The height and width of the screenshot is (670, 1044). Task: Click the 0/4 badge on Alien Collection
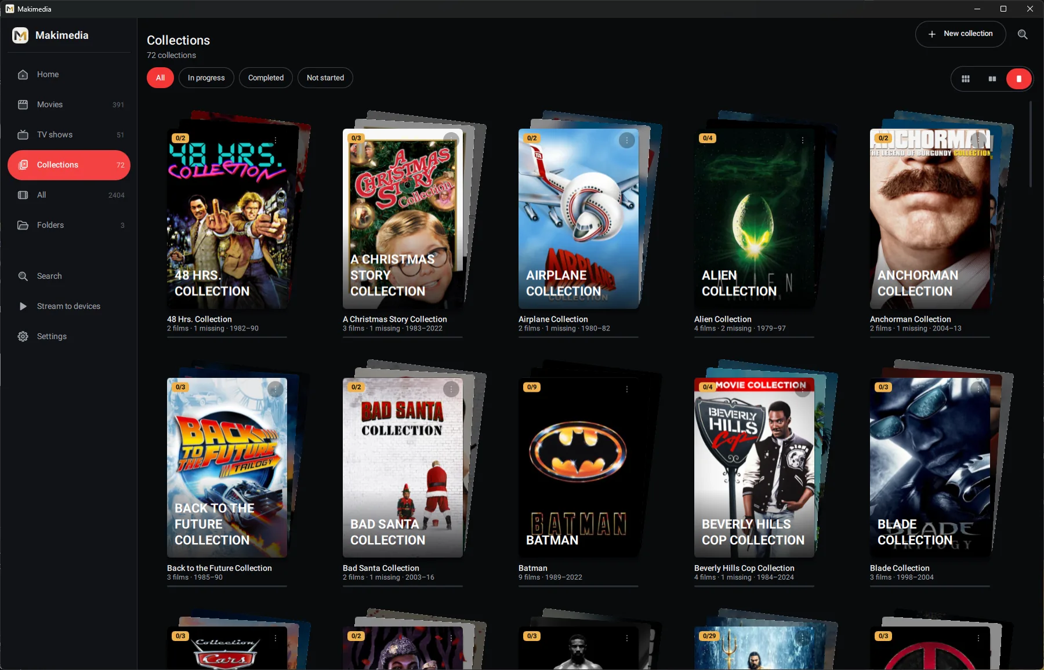tap(708, 138)
